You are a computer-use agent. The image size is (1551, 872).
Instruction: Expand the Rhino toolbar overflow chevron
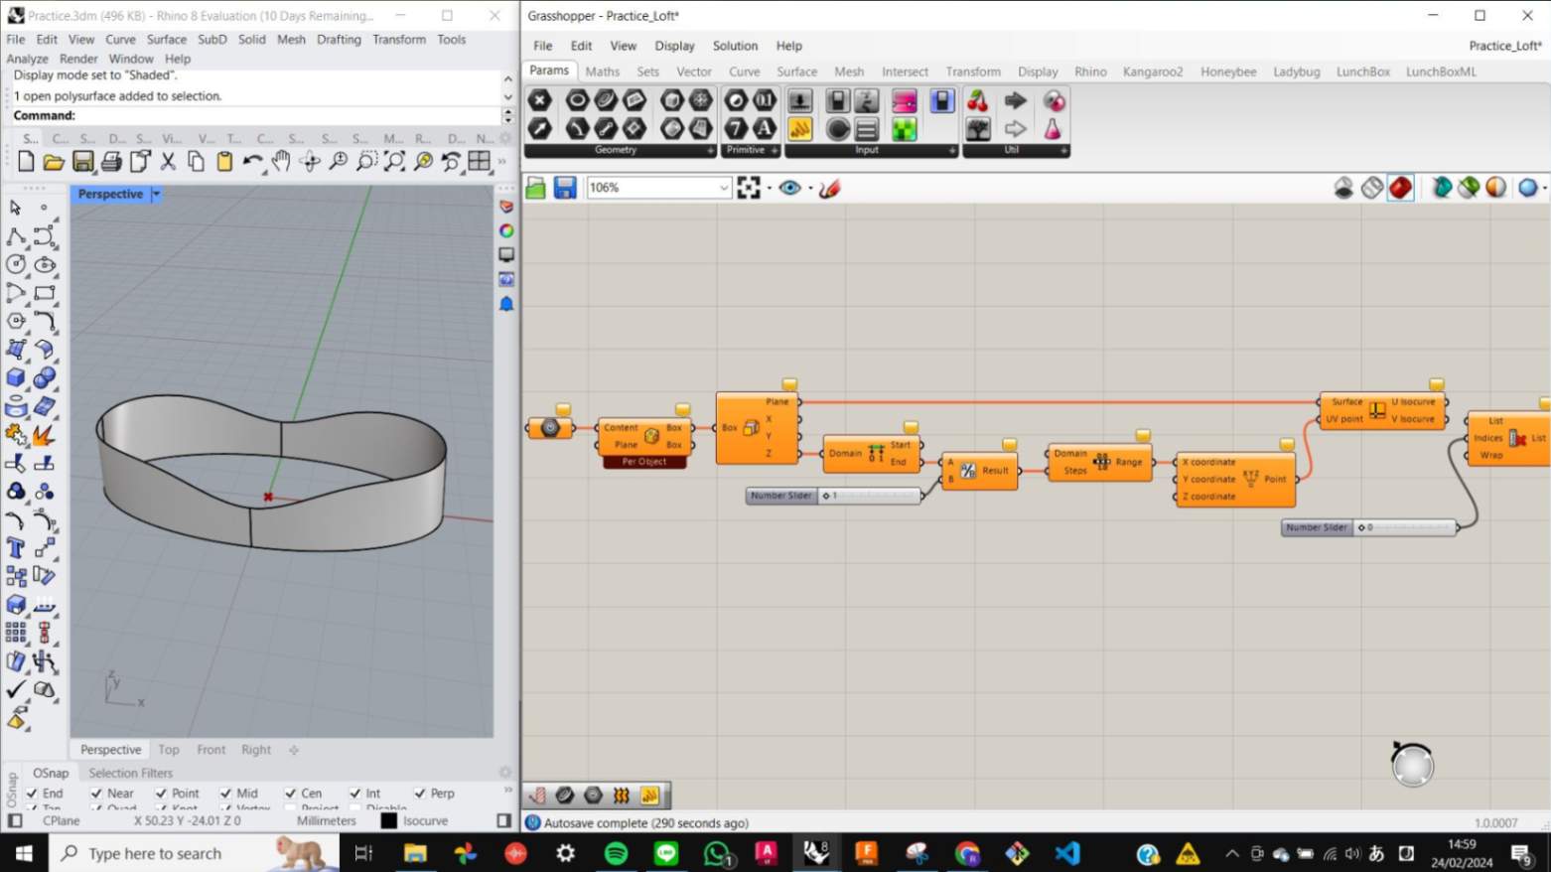click(502, 161)
